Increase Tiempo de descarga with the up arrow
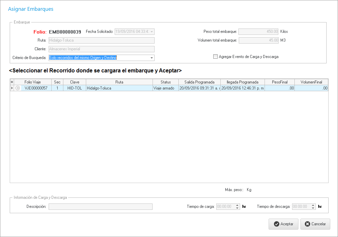Image resolution: width=338 pixels, height=237 pixels. pos(313,205)
